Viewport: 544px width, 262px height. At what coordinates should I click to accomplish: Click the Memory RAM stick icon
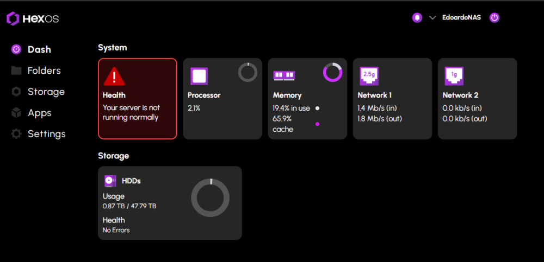click(284, 75)
